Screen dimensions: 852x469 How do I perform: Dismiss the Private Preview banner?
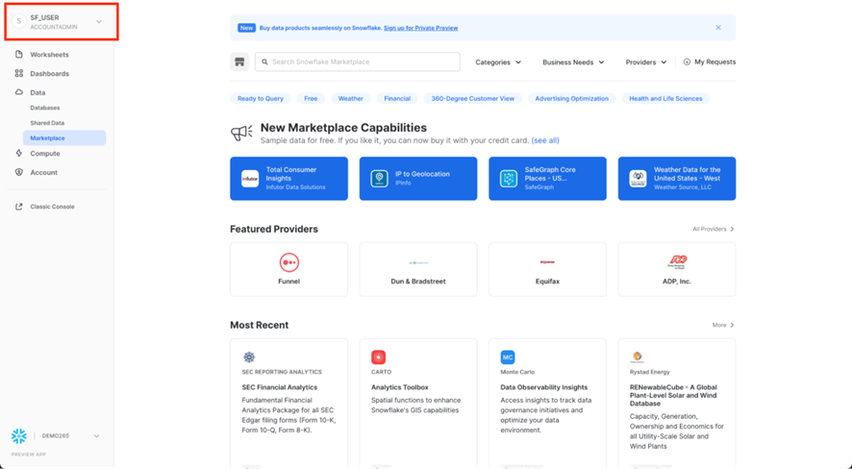click(x=717, y=28)
